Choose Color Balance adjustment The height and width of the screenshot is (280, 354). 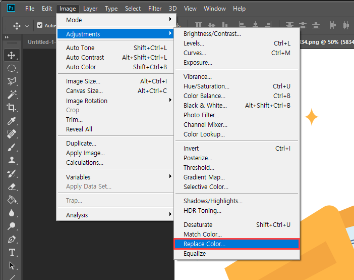point(237,96)
